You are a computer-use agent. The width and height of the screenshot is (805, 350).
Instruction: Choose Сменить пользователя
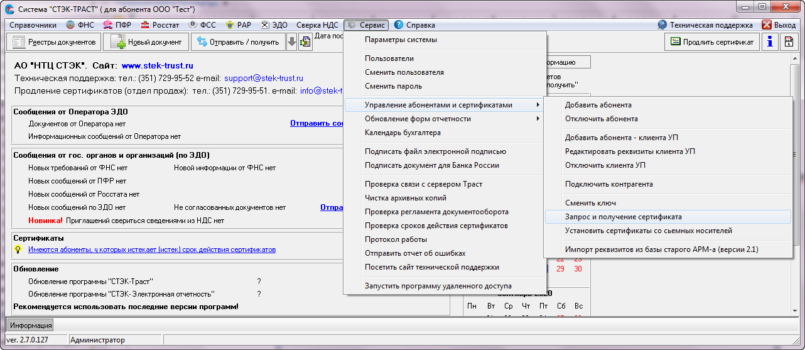coord(445,72)
